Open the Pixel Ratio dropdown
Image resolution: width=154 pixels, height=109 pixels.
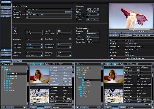pos(70,39)
